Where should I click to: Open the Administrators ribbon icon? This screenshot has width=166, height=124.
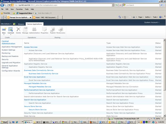click(x=34, y=29)
